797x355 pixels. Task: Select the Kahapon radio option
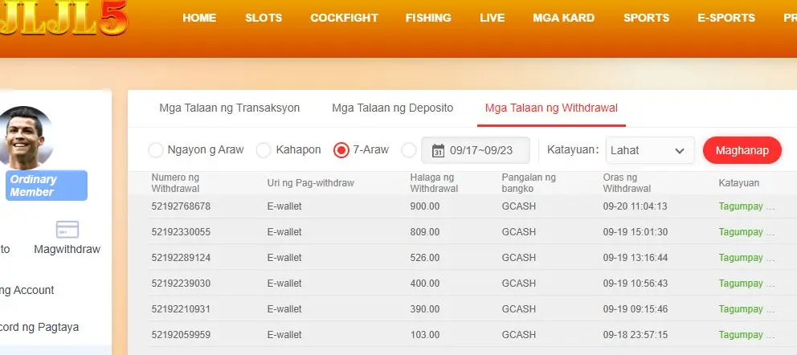[x=264, y=150]
